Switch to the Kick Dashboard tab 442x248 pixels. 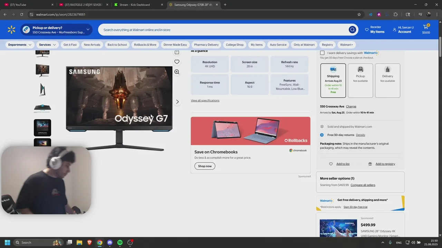coord(138,5)
